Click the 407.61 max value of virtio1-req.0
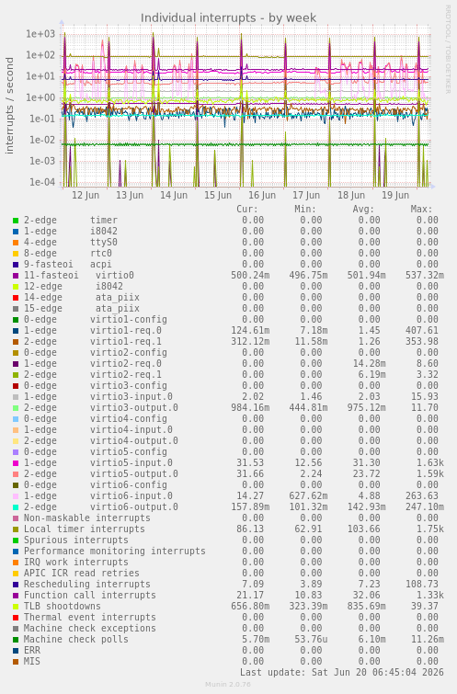The height and width of the screenshot is (694, 457). [x=421, y=331]
